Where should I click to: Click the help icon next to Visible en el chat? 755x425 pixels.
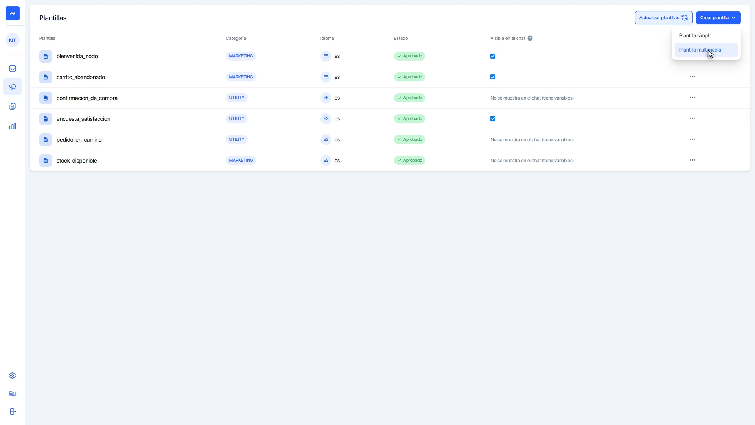pyautogui.click(x=530, y=38)
